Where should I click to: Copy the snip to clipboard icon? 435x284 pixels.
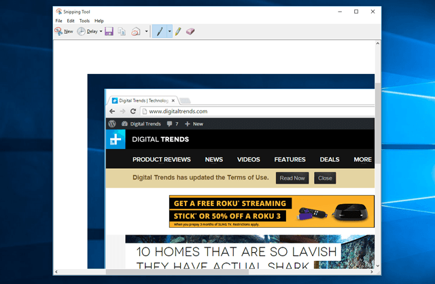[x=122, y=32]
